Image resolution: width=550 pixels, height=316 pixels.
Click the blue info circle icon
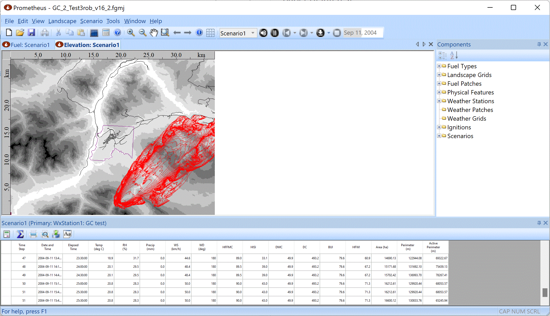199,33
